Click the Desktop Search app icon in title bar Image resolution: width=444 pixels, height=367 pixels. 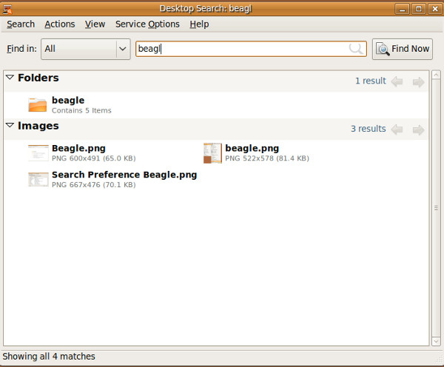(7, 10)
